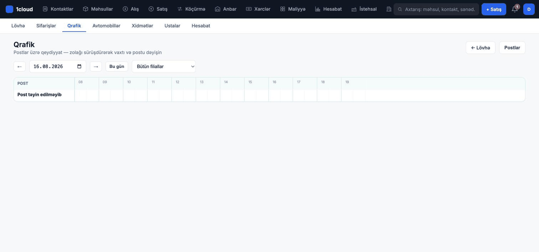
Task: Switch to the Avtomobillər tab
Action: click(106, 26)
